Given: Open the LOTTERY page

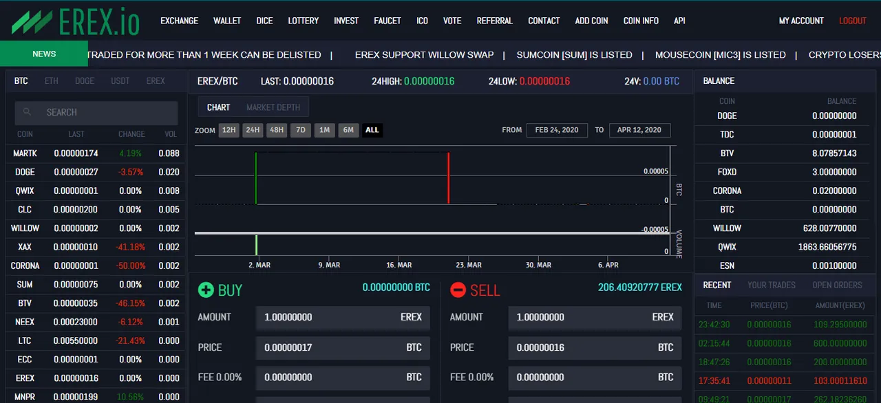Looking at the screenshot, I should pos(304,21).
